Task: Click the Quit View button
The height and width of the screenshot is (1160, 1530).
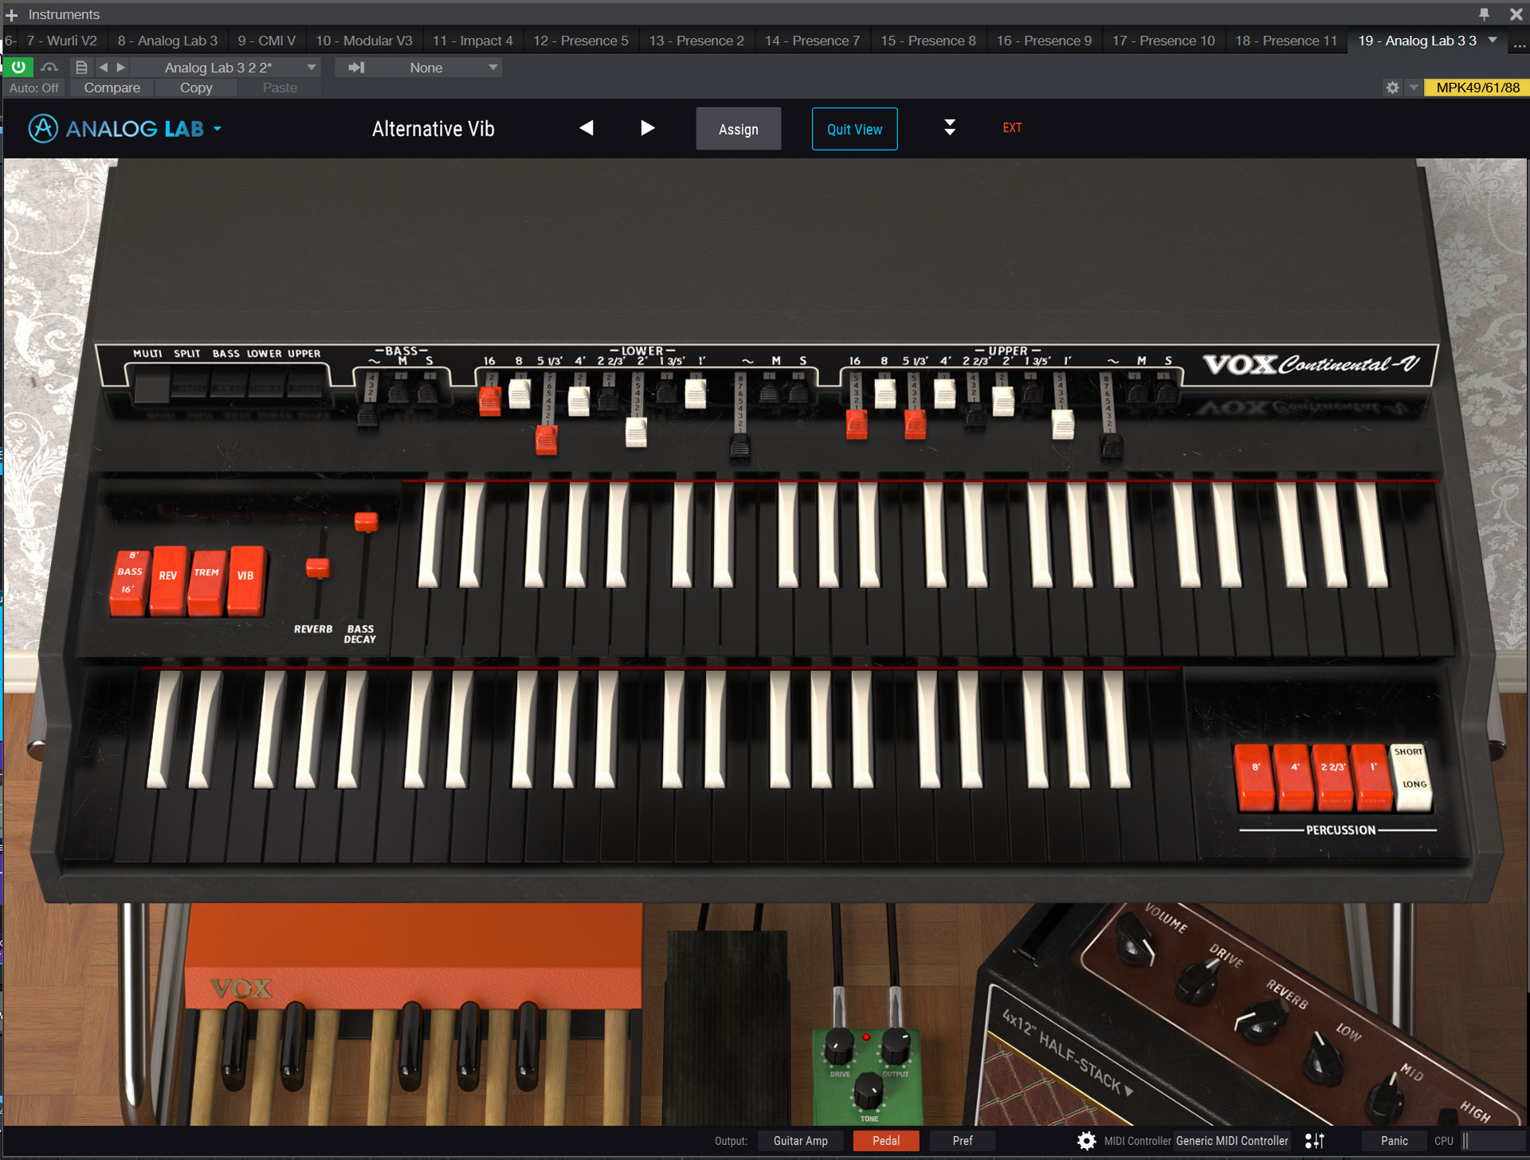Action: pos(854,129)
